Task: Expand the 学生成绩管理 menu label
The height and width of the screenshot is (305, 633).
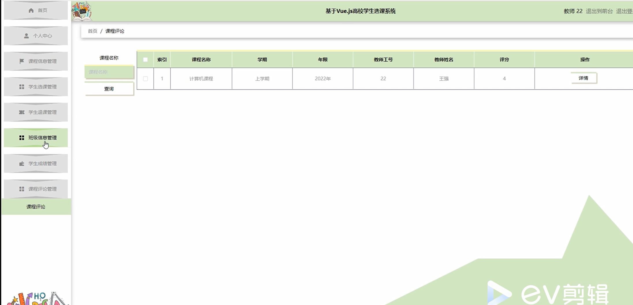Action: click(42, 164)
